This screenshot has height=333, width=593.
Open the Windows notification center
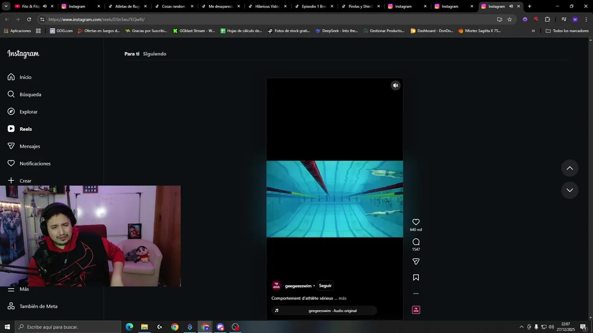click(583, 327)
